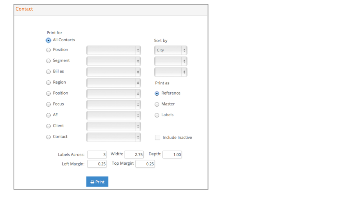Open the Focus dropdown list

coord(114,105)
